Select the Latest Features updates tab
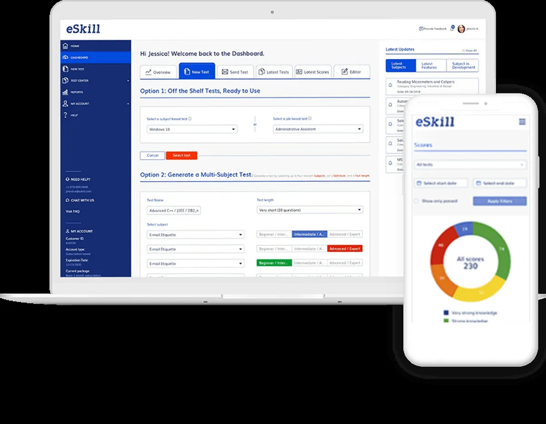This screenshot has height=424, width=546. [431, 66]
